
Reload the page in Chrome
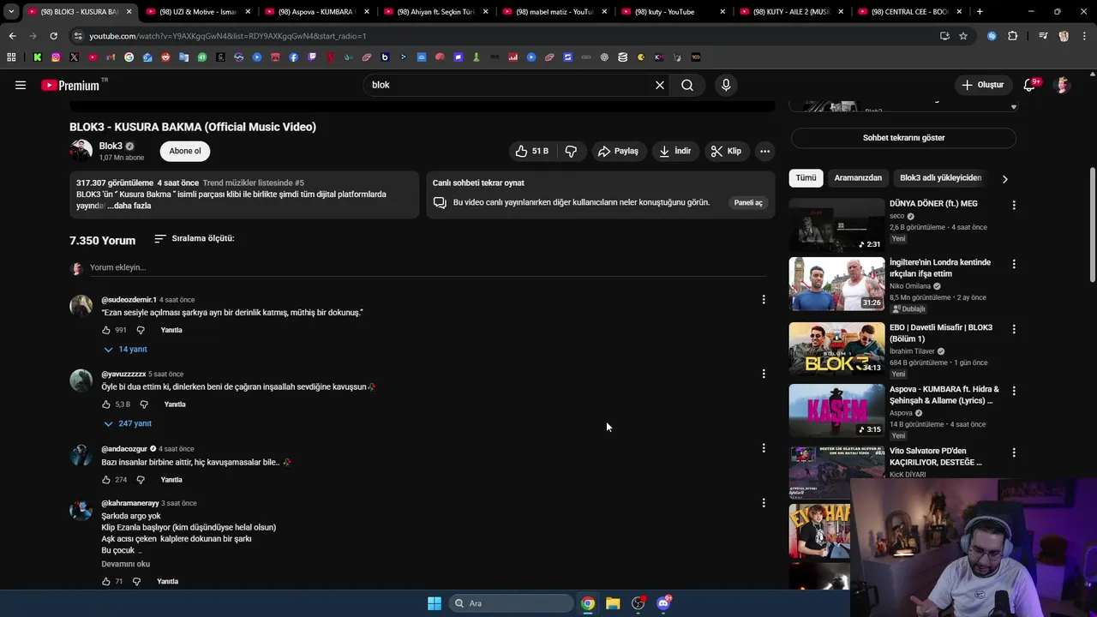53,36
